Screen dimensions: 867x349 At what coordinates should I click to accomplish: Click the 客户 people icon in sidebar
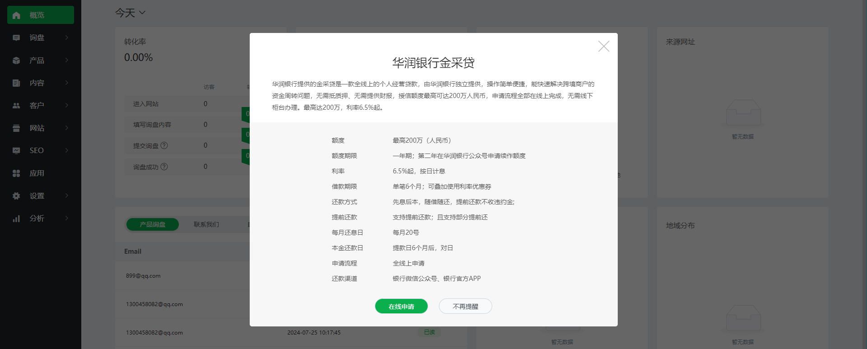click(x=16, y=106)
